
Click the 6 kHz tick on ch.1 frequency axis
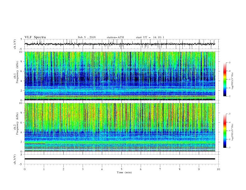tap(22, 71)
